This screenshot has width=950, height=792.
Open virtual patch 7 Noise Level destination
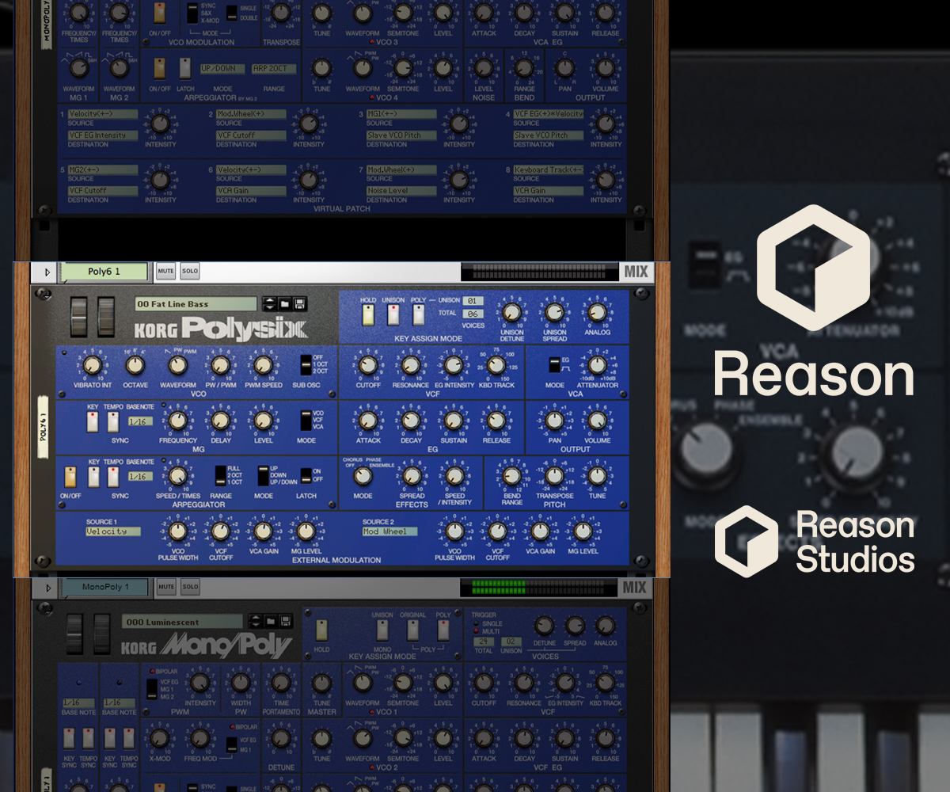pyautogui.click(x=401, y=191)
